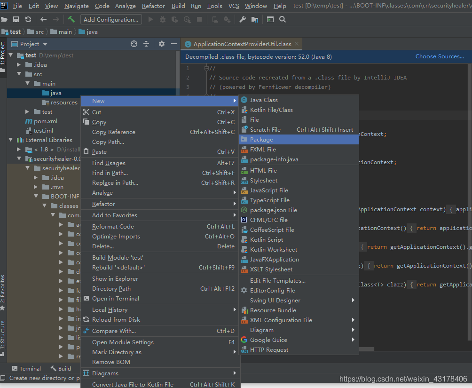Choose FXML File in New submenu
The height and width of the screenshot is (388, 472).
(x=299, y=150)
